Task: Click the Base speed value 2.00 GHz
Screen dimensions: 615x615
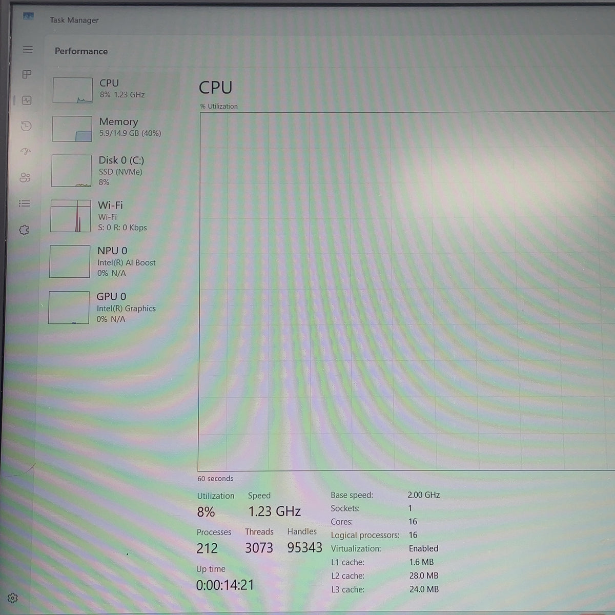Action: (424, 495)
